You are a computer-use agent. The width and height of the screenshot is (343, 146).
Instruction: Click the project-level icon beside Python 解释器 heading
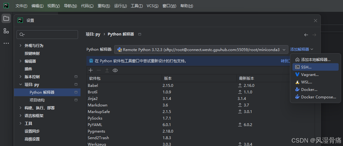(140, 34)
